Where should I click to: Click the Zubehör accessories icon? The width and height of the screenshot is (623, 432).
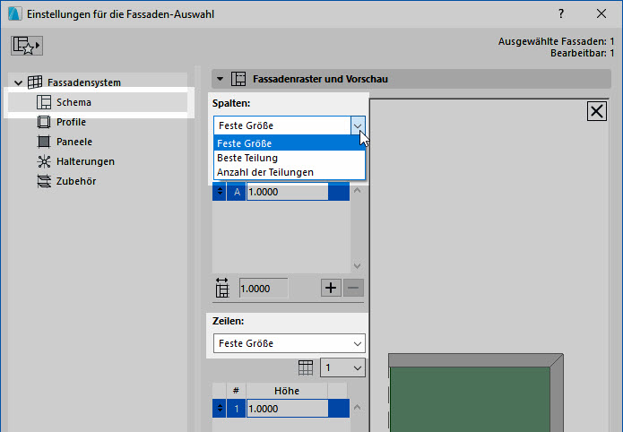[44, 181]
